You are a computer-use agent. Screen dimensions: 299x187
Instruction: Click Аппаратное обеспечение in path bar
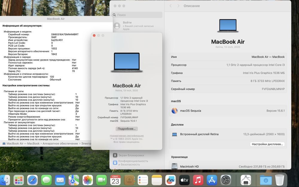60,143
